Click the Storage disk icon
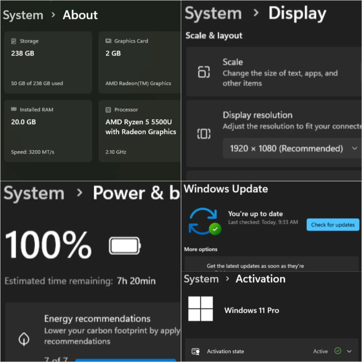The height and width of the screenshot is (362, 362). [x=14, y=41]
